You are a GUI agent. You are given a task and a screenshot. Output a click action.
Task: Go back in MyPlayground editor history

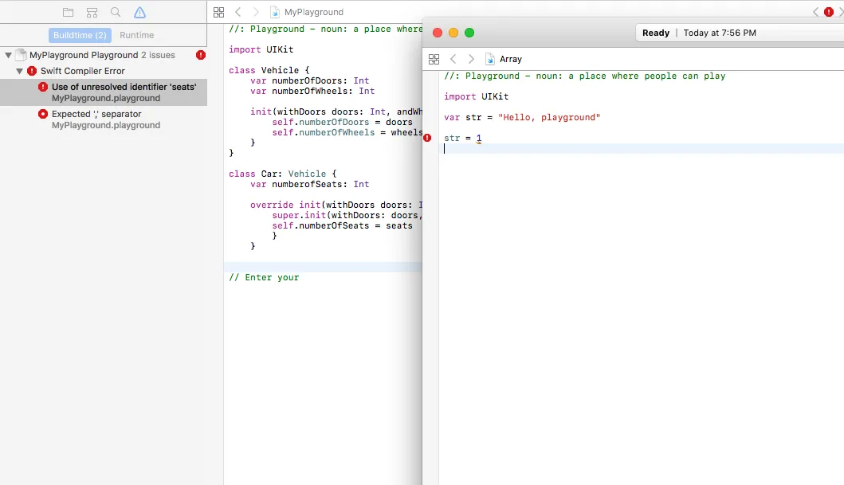(238, 12)
